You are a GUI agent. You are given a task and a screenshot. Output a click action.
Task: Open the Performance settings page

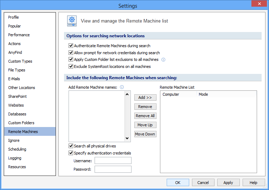[19, 35]
